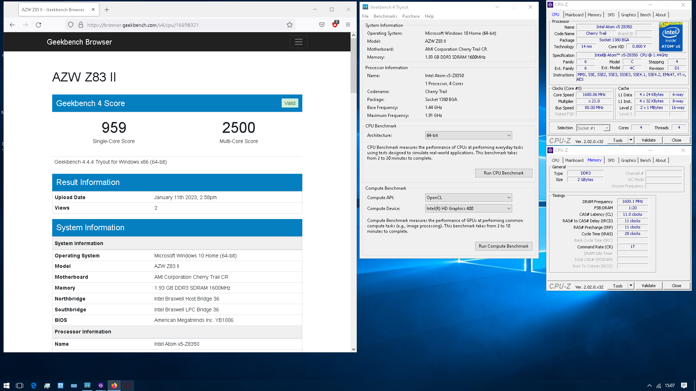The image size is (696, 391).
Task: Go back in the Firefox browser
Action: [x=12, y=25]
